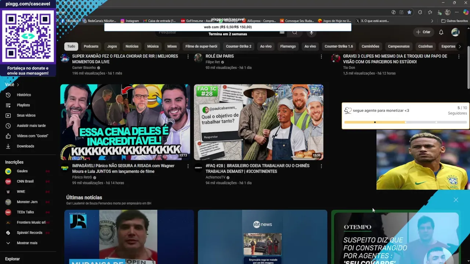Open Histórico in the YouTube sidebar
The width and height of the screenshot is (470, 264).
[24, 95]
